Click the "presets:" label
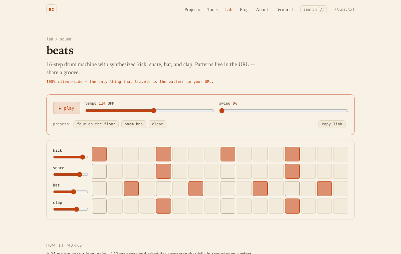401x254 pixels. (62, 124)
